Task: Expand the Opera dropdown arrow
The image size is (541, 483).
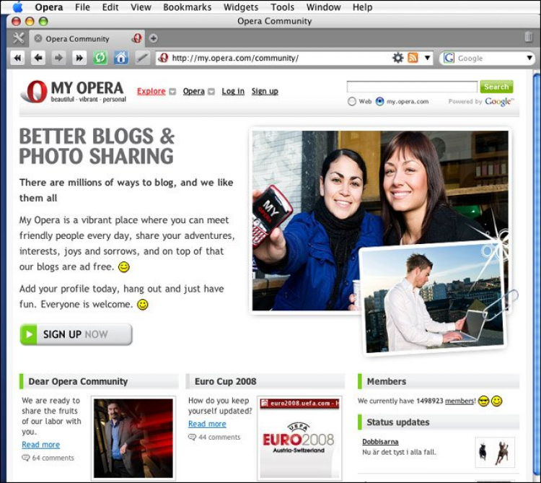Action: pos(211,92)
